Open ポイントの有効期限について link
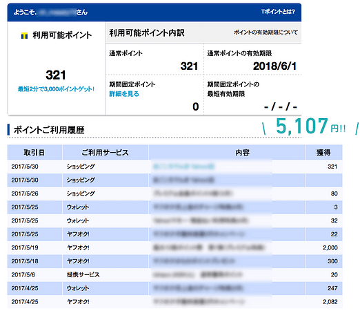 [x=266, y=32]
